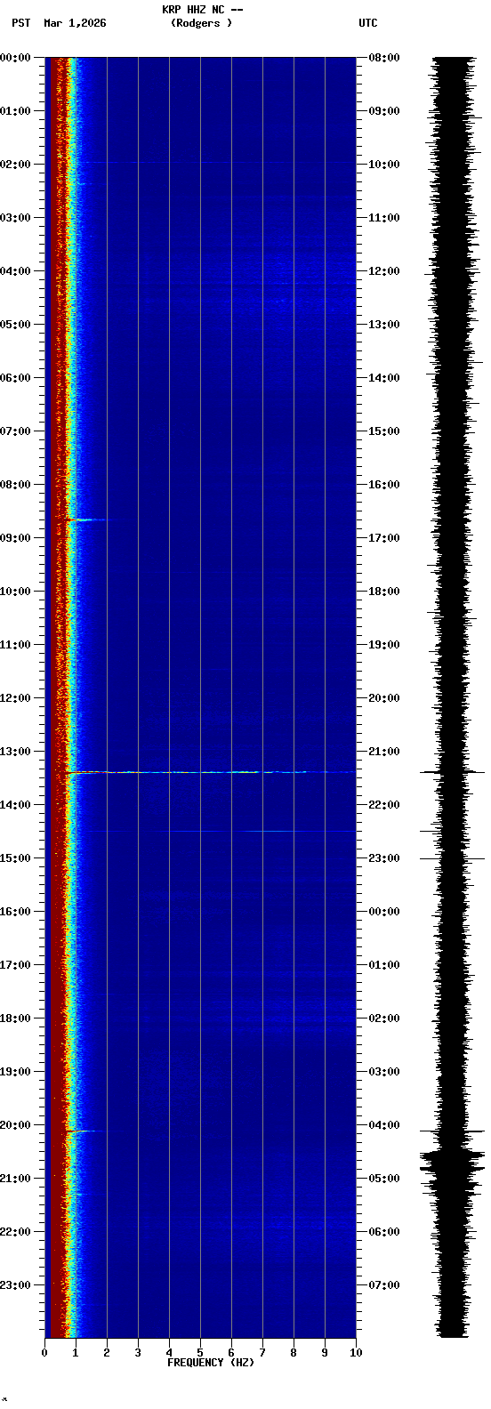Click the 08:00 PST time tick label
The width and height of the screenshot is (491, 1409).
(15, 485)
